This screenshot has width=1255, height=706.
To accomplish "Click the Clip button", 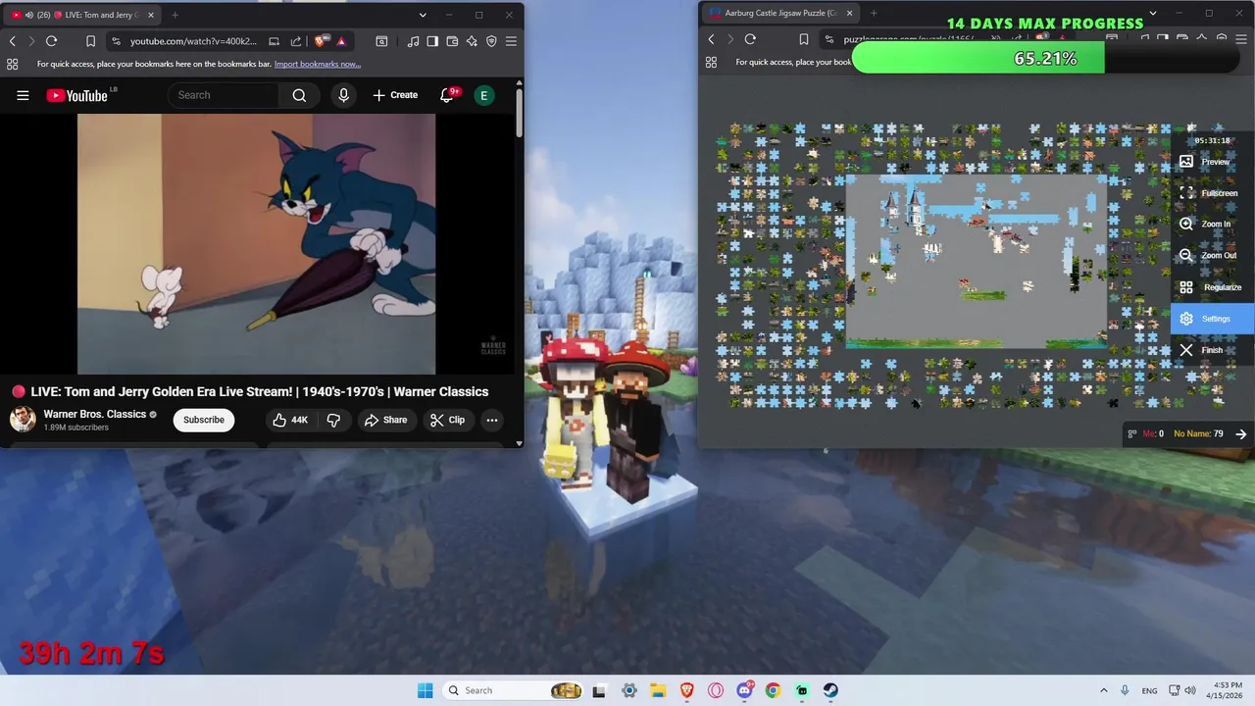I will click(447, 420).
